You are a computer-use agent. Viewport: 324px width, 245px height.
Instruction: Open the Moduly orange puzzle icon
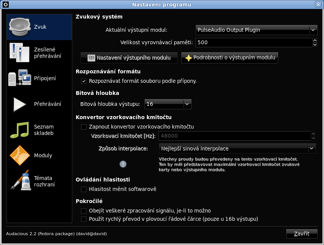[20, 155]
